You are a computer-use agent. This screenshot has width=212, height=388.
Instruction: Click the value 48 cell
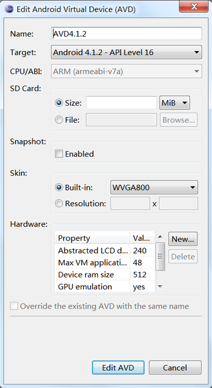142,263
